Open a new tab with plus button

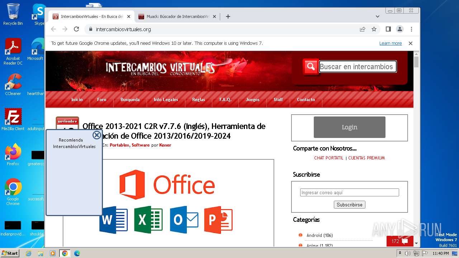click(x=228, y=16)
